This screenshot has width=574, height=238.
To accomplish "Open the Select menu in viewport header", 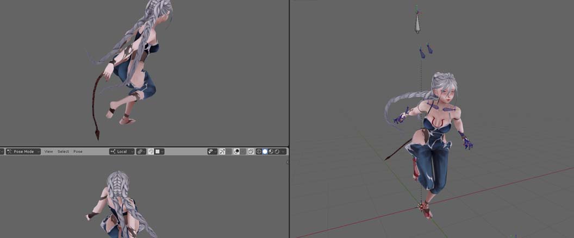I will [x=63, y=152].
